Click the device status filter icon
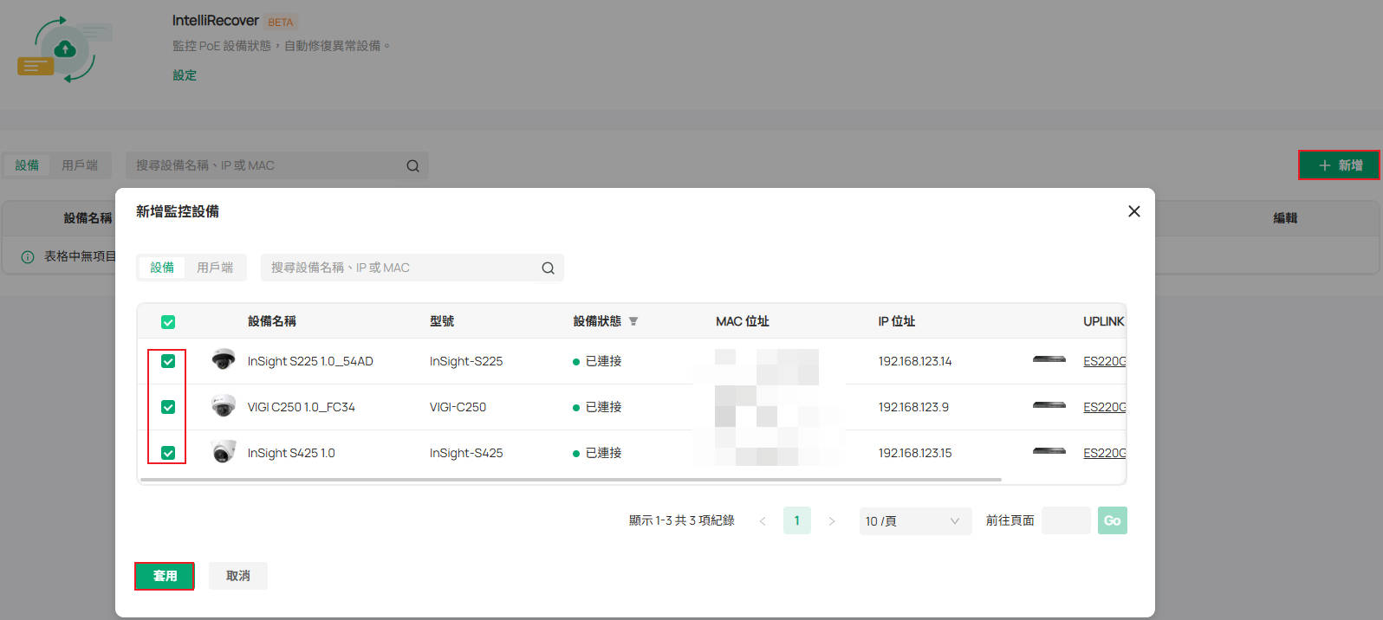This screenshot has width=1383, height=620. (x=633, y=321)
